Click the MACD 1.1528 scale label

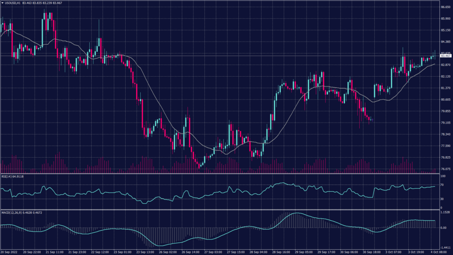tap(445, 213)
